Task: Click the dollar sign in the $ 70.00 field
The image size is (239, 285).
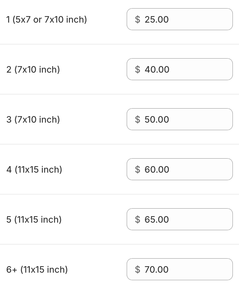Action: [138, 270]
